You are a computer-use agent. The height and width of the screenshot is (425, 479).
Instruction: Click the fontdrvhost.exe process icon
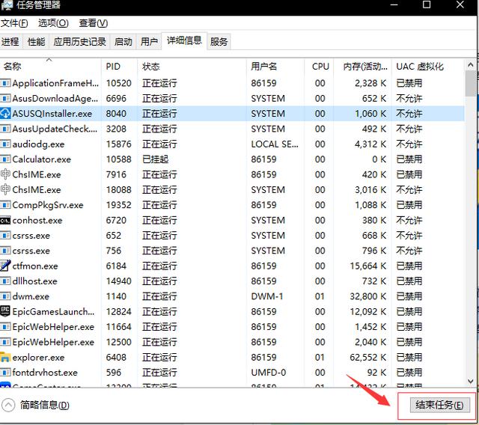5,373
